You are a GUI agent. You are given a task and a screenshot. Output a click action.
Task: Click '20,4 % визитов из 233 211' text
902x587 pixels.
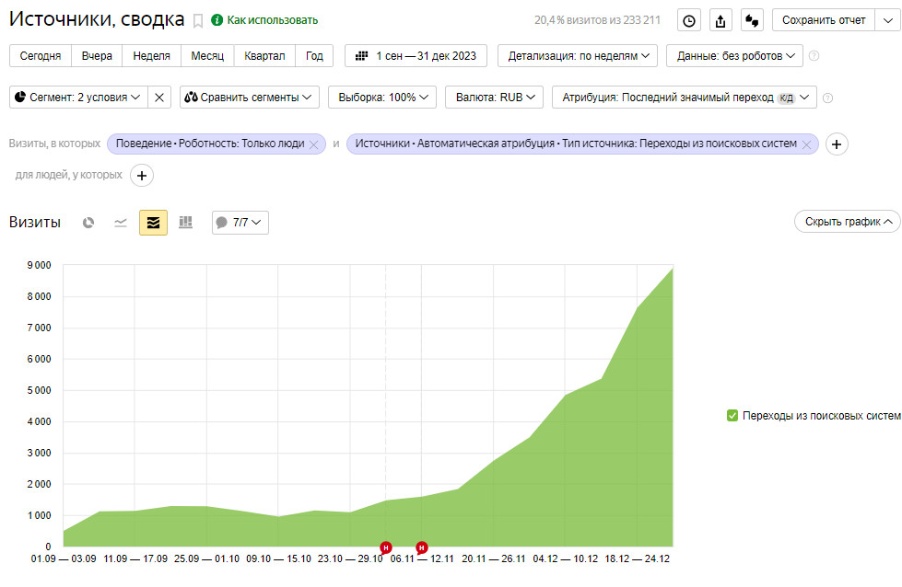pyautogui.click(x=597, y=20)
